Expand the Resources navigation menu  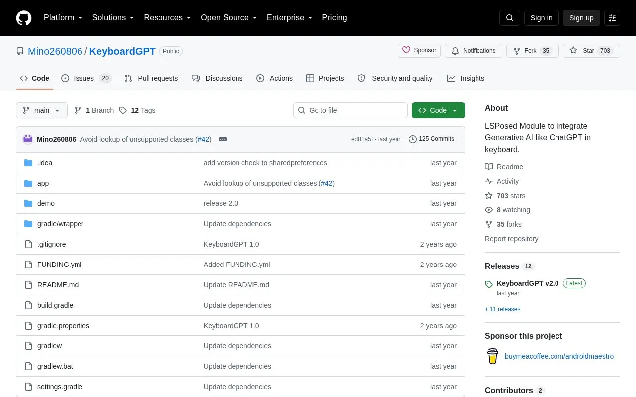click(167, 18)
